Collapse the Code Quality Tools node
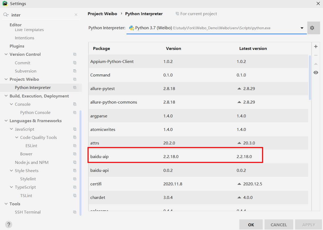 coord(17,137)
